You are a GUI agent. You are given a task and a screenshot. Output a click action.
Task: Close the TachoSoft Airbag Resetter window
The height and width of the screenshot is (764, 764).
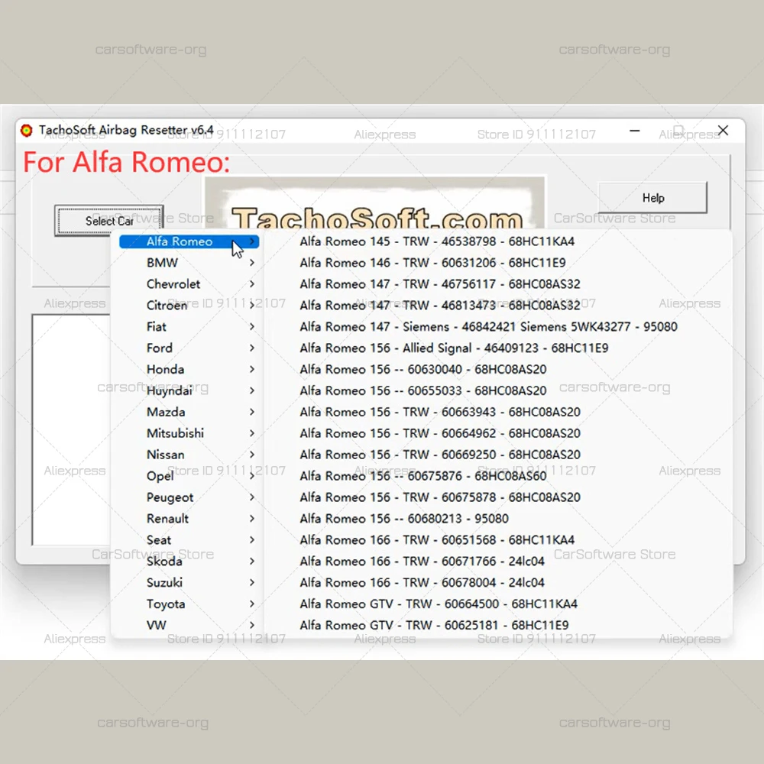pyautogui.click(x=723, y=130)
